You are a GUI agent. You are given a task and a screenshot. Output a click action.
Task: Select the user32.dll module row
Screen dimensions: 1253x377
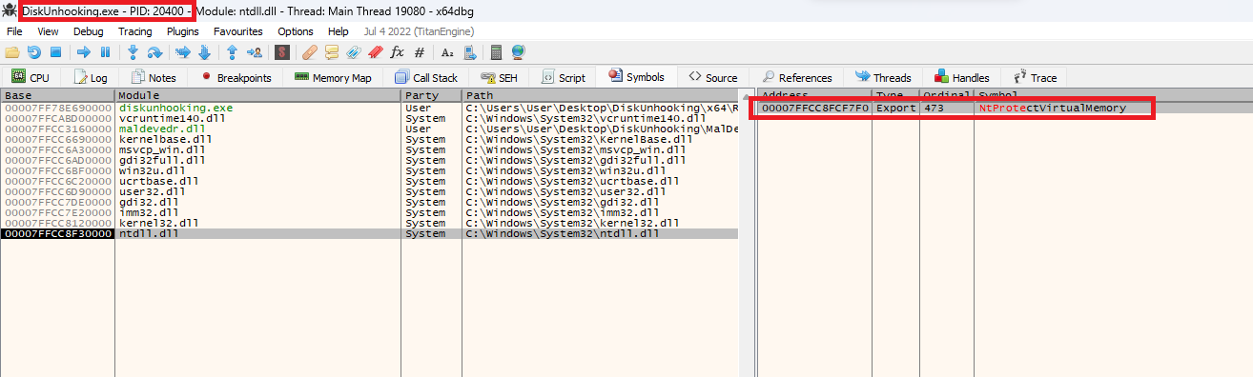coord(369,191)
